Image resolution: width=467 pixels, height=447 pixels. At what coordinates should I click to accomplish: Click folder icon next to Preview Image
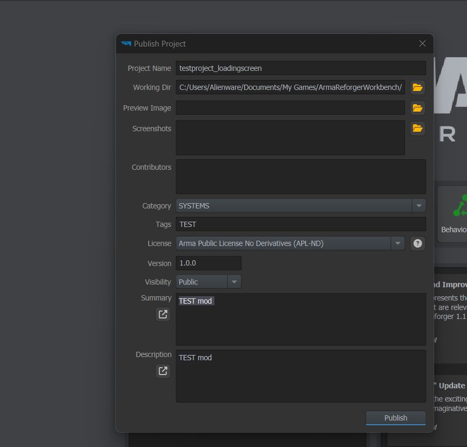tap(417, 108)
